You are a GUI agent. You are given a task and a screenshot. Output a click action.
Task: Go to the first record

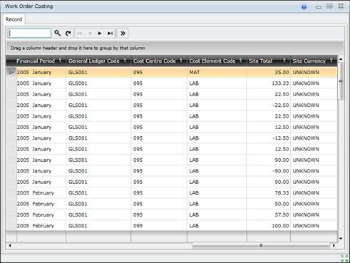click(x=79, y=33)
